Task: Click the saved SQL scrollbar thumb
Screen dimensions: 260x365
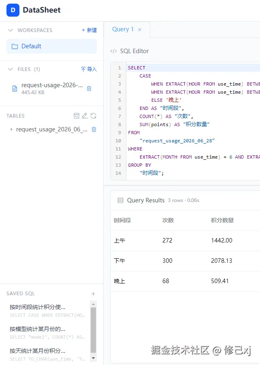Action: [93, 330]
